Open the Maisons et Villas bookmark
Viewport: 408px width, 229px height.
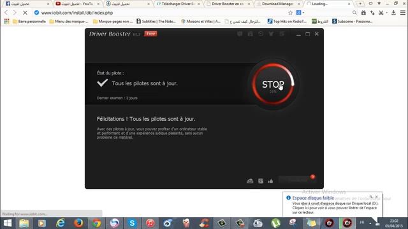click(201, 21)
